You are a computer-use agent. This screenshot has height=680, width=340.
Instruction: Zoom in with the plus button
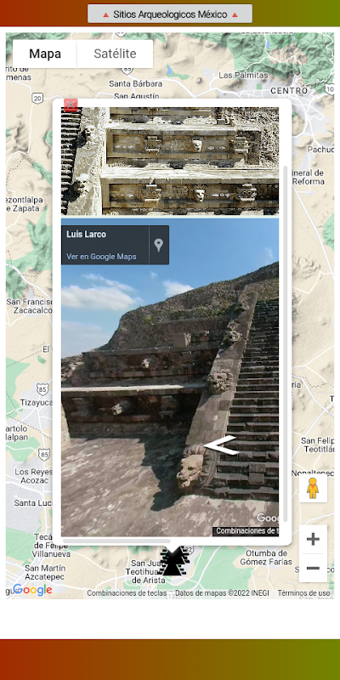pyautogui.click(x=313, y=539)
